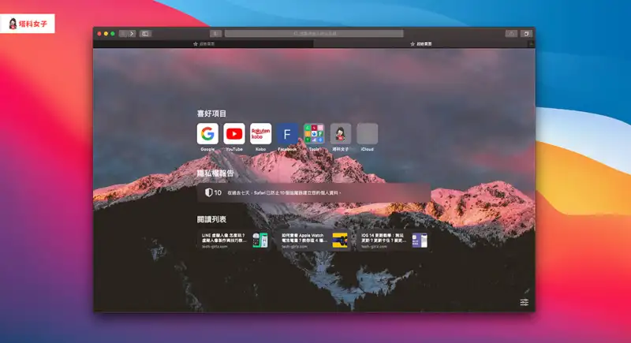Add a new tab with plus button
Image resolution: width=631 pixels, height=343 pixels.
click(532, 44)
